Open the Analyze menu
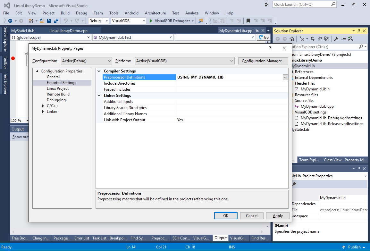 tap(192, 13)
